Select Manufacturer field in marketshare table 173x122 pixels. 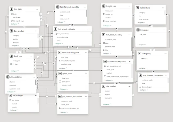(143, 19)
